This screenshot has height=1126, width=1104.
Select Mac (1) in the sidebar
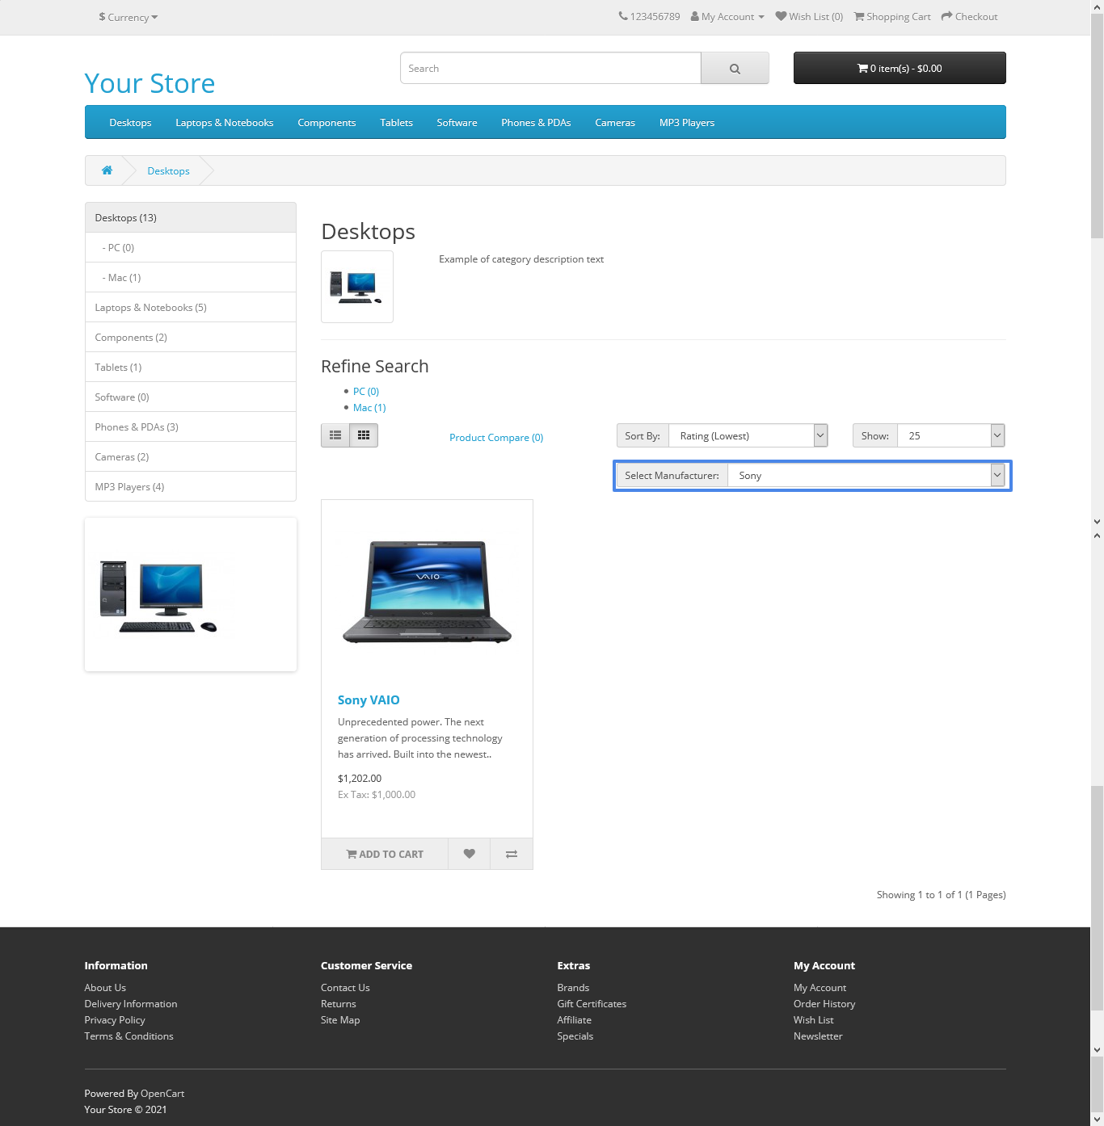(x=191, y=278)
